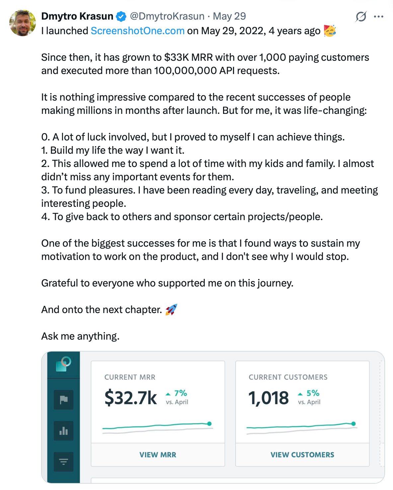Select the bar chart icon in sidebar
The height and width of the screenshot is (490, 393).
63,431
